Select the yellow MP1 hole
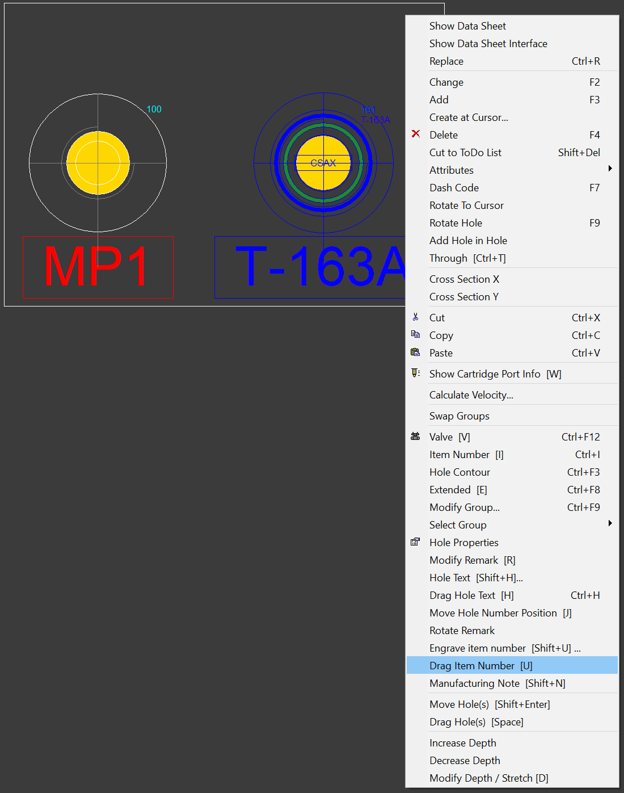This screenshot has width=624, height=793. (98, 163)
